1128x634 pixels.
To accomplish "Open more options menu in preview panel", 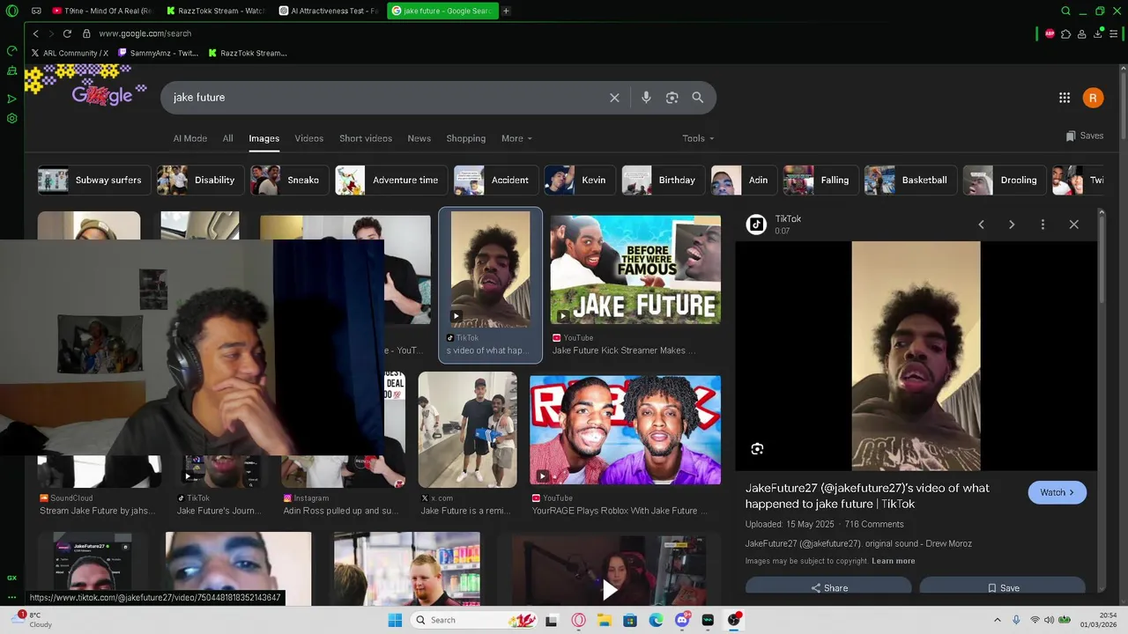I will click(x=1043, y=225).
